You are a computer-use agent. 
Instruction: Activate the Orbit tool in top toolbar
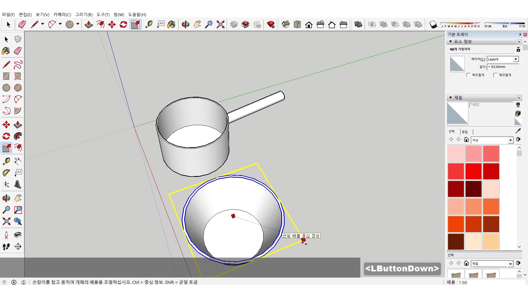pos(185,24)
